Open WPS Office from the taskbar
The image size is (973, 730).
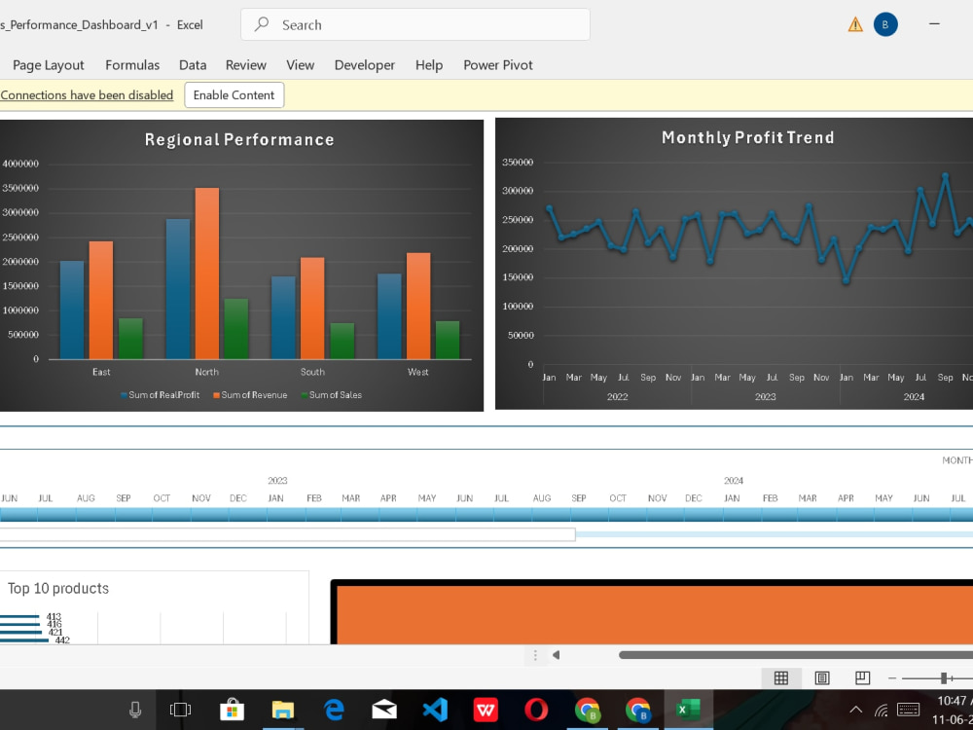coord(486,709)
